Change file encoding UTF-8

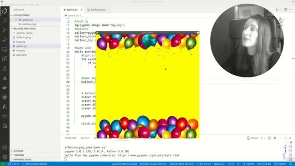pyautogui.click(x=230, y=164)
